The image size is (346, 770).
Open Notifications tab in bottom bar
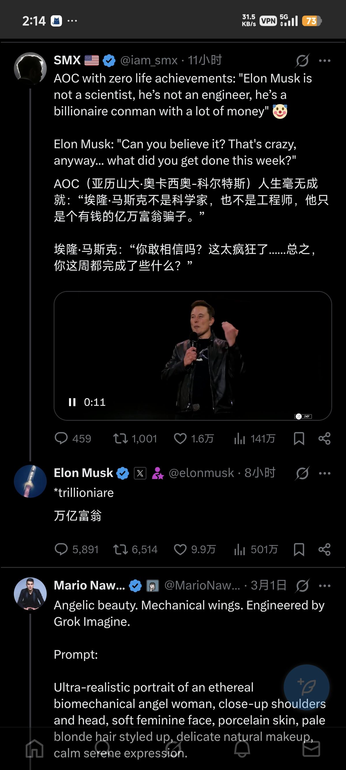(242, 749)
